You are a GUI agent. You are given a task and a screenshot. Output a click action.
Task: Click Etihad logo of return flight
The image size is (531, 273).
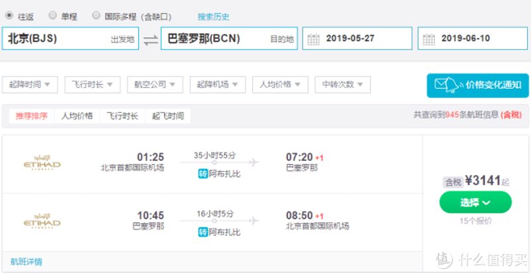click(42, 221)
